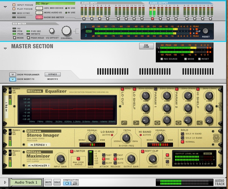This screenshot has width=228, height=189.
Task: Click the PARAM 2 bell curve icon
Action: pos(179,123)
